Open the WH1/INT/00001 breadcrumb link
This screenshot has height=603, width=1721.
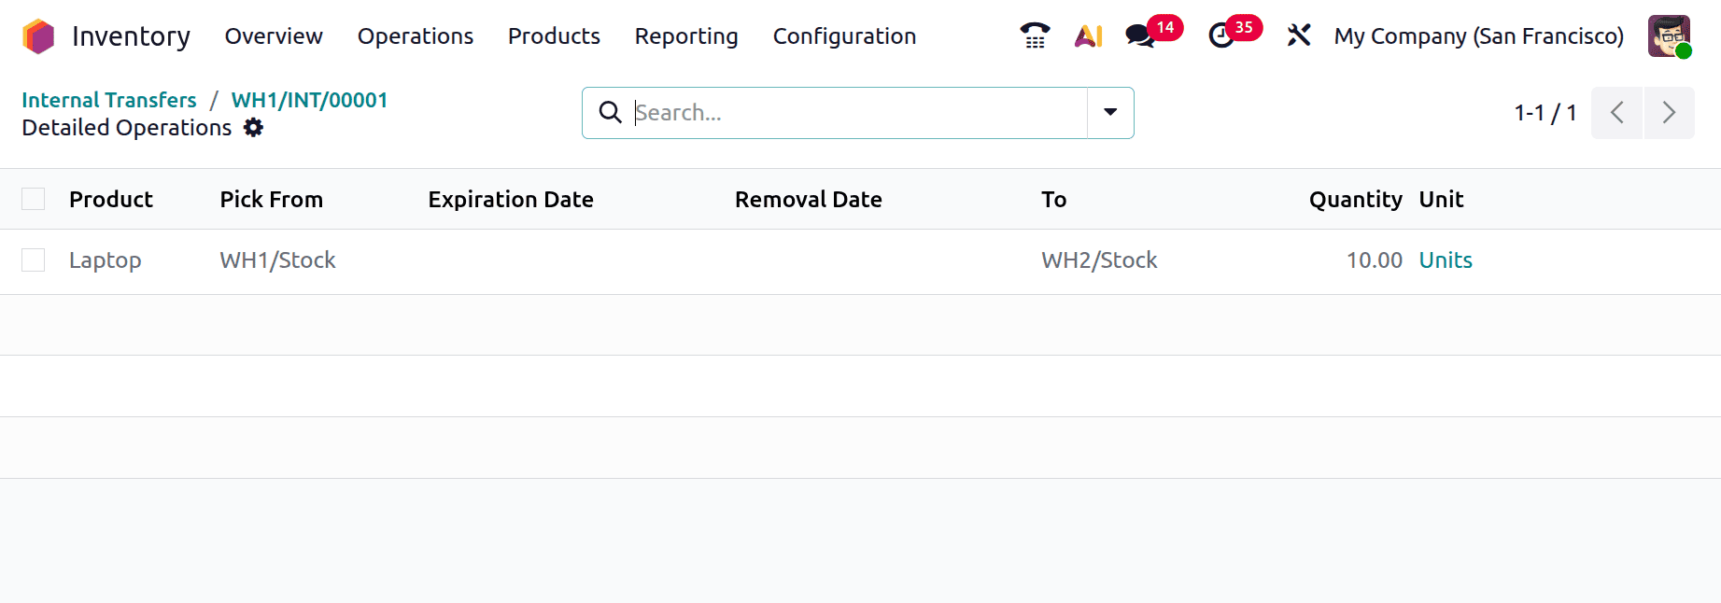pyautogui.click(x=309, y=100)
